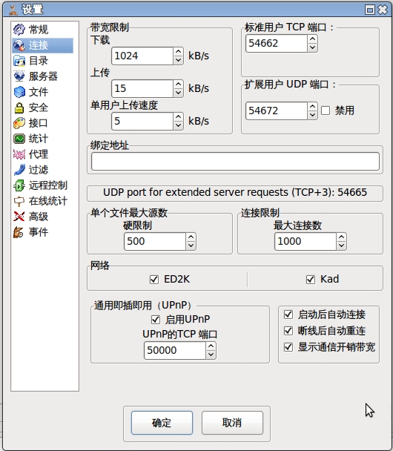Decrease the UPnP的TCP 端口 spinner value
The width and height of the screenshot is (393, 451).
(x=211, y=355)
